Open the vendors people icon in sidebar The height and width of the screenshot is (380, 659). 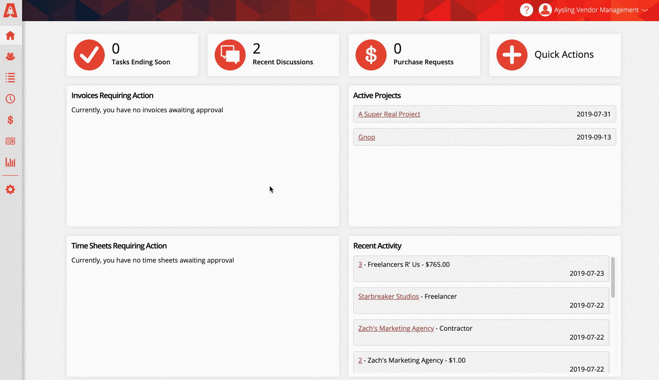(x=10, y=56)
